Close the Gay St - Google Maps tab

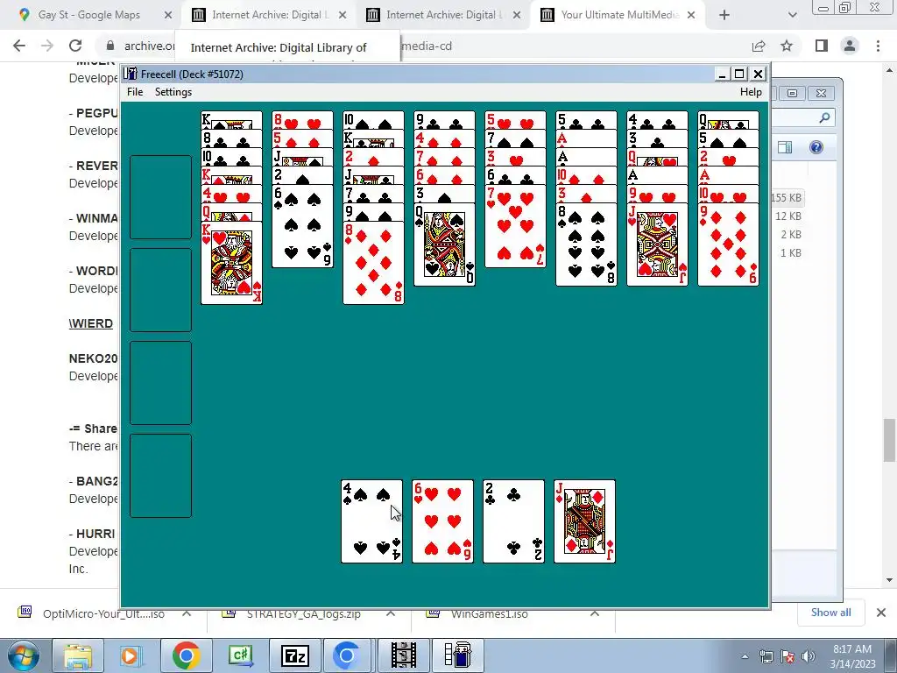[168, 16]
